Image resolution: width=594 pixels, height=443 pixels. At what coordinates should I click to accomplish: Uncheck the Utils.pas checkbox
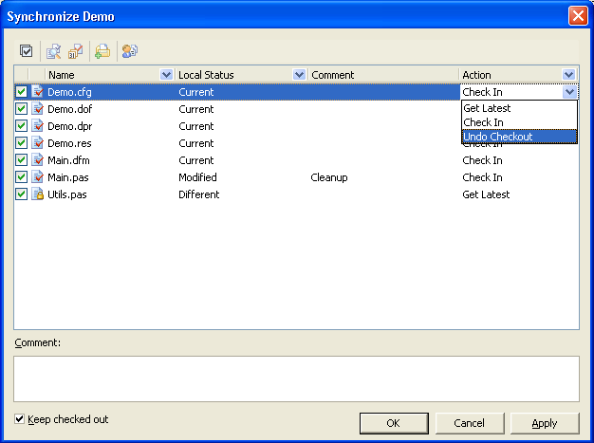[x=22, y=194]
